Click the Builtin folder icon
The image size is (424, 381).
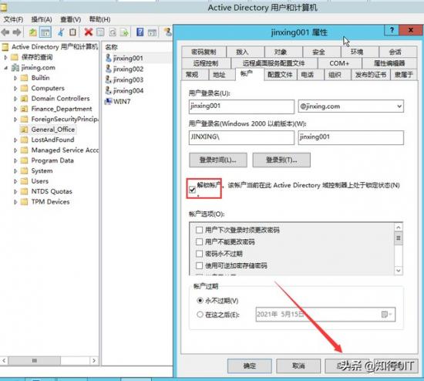(25, 78)
